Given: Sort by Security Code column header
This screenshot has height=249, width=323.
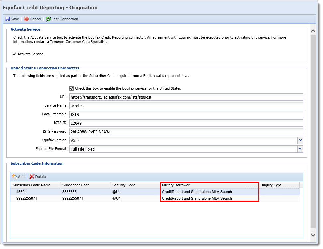Looking at the screenshot, I should click(135, 185).
